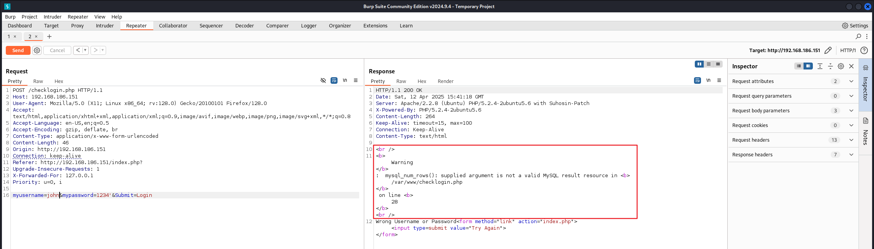The image size is (874, 249).
Task: Toggle line wrap in Response viewer
Action: pos(697,80)
